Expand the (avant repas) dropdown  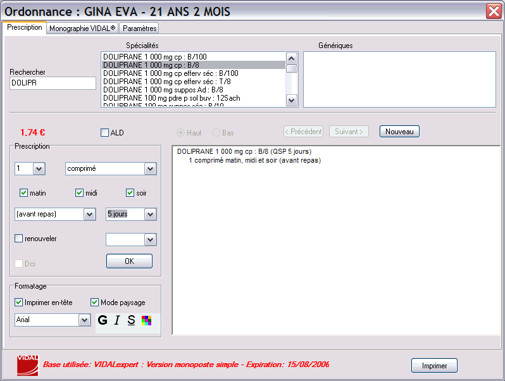[x=89, y=214]
